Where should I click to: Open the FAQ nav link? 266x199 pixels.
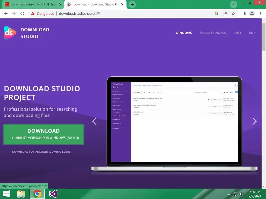[237, 33]
